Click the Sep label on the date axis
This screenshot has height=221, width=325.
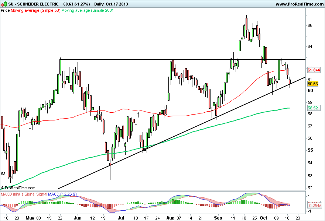tap(218, 218)
